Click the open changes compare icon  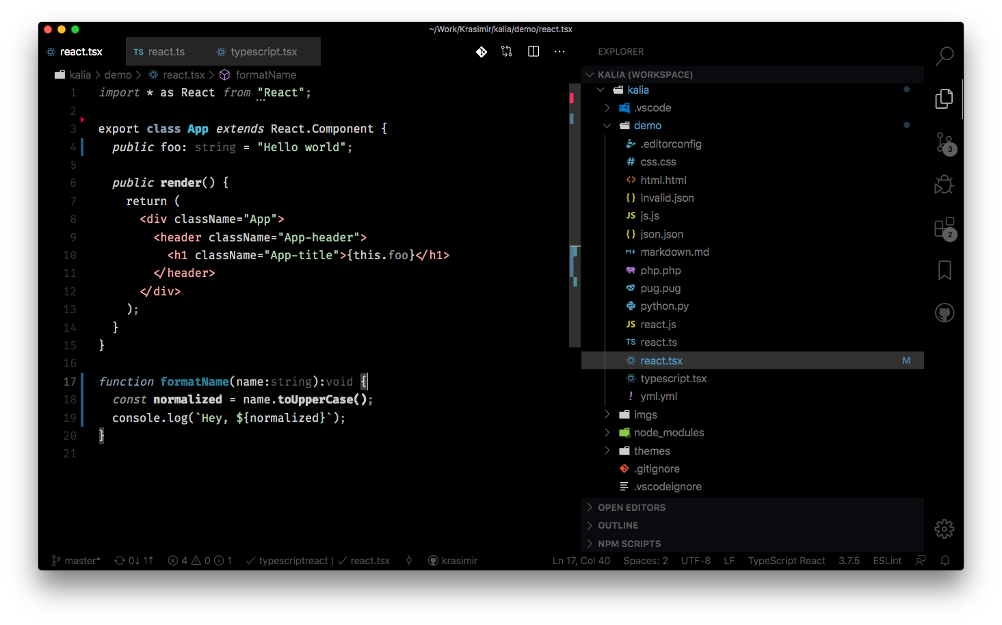pos(507,51)
